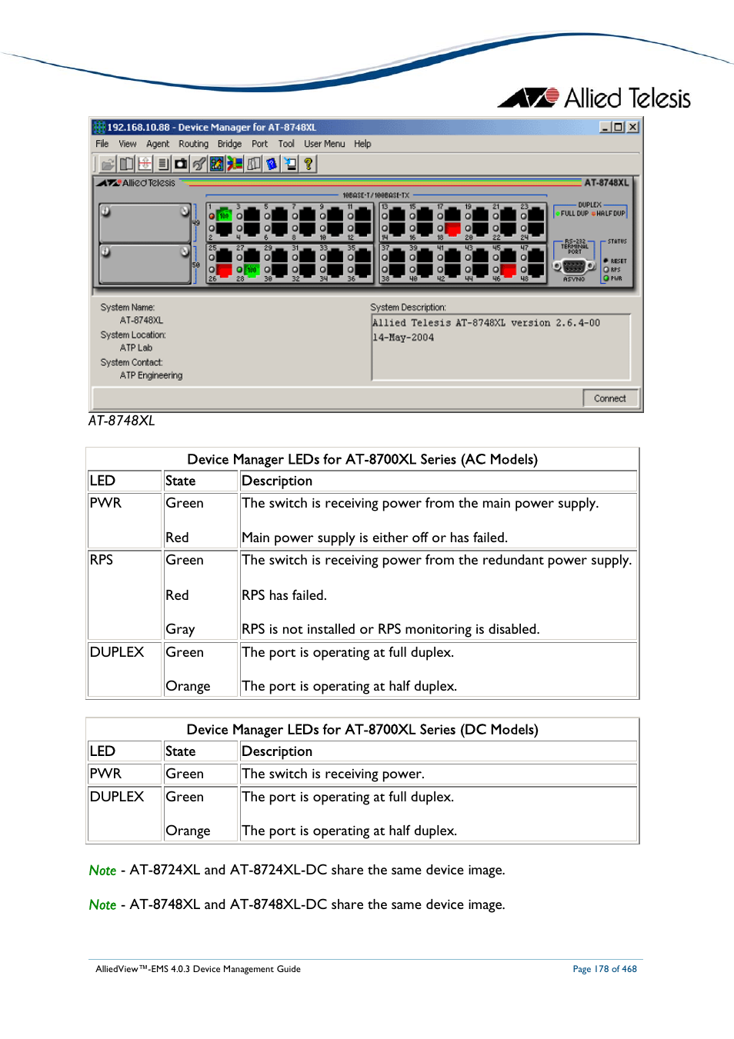Screen dimensions: 734x1039
Task: Maximize the Device Manager window
Action: [x=619, y=127]
